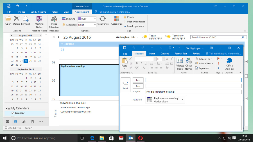Go to previous day in calendar view
The height and width of the screenshot is (142, 253).
click(x=54, y=37)
